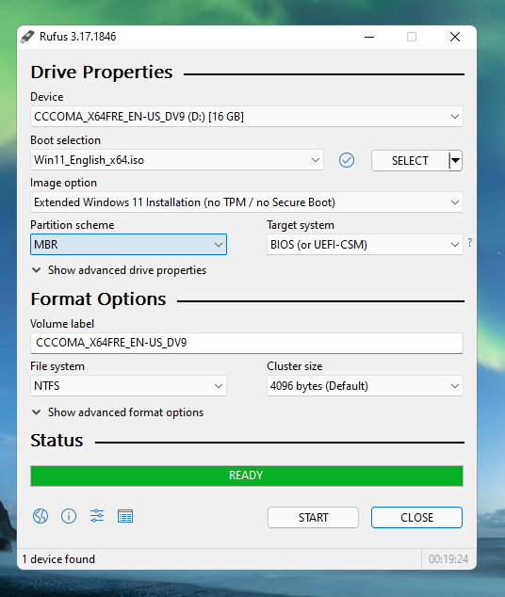Expand Show advanced drive properties
Image resolution: width=505 pixels, height=597 pixels.
pyautogui.click(x=119, y=270)
